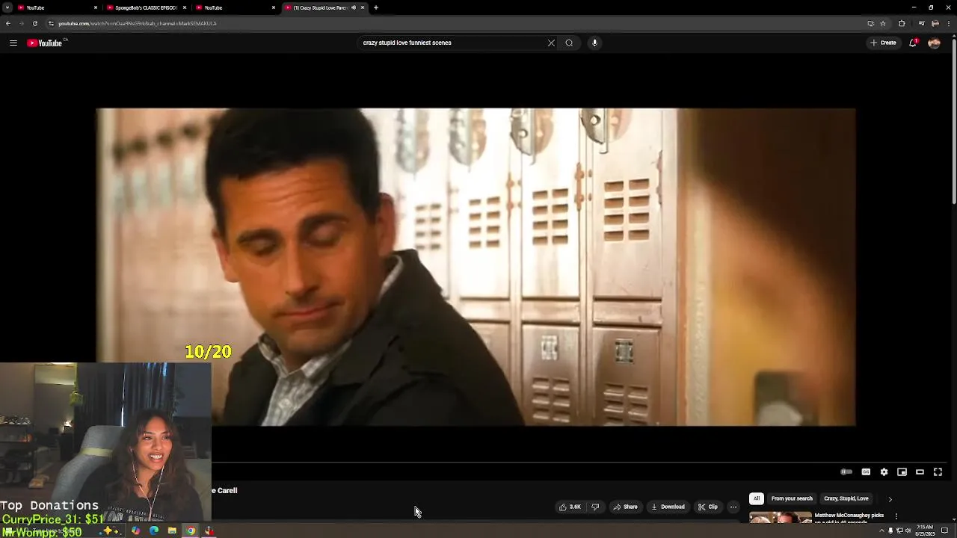Like the video with 3.6K likes

[570, 507]
